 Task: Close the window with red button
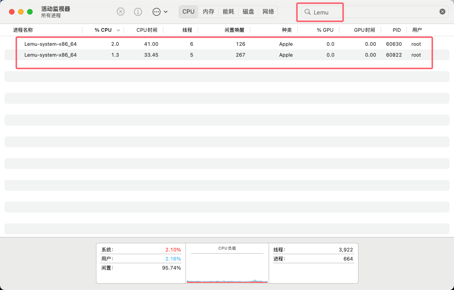pos(12,12)
